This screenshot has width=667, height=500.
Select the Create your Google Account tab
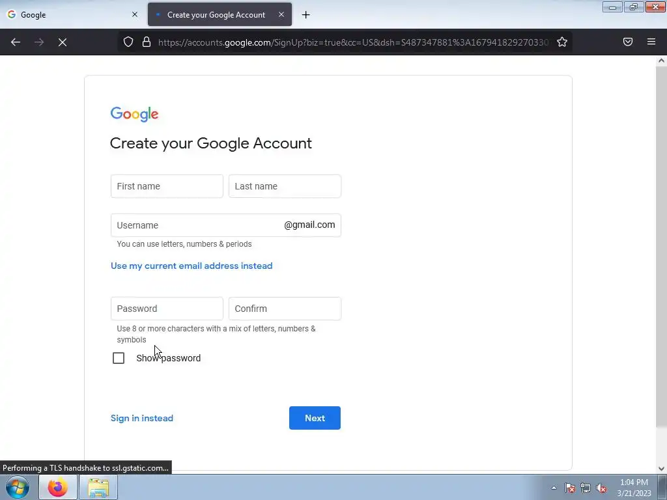(220, 14)
